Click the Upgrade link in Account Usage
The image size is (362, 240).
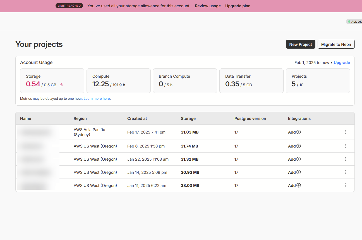(342, 63)
